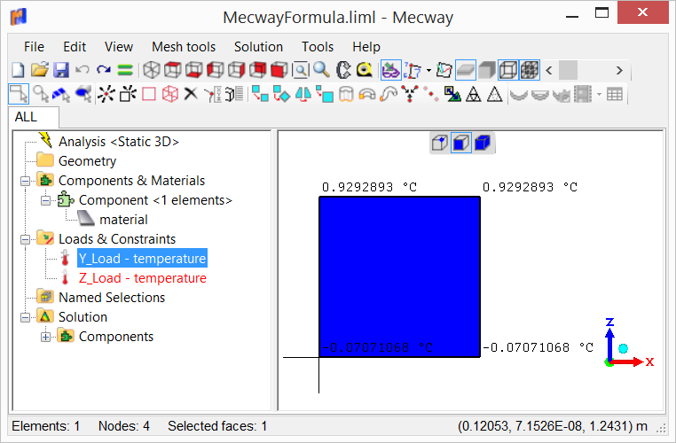Toggle node value labels icon
The height and width of the screenshot is (443, 676).
coord(413,70)
